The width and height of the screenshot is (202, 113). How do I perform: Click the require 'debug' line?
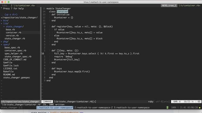coord(64,56)
